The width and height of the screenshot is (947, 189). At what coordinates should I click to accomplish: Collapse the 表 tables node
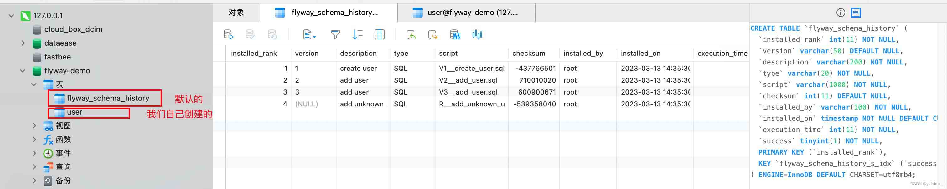click(x=34, y=85)
